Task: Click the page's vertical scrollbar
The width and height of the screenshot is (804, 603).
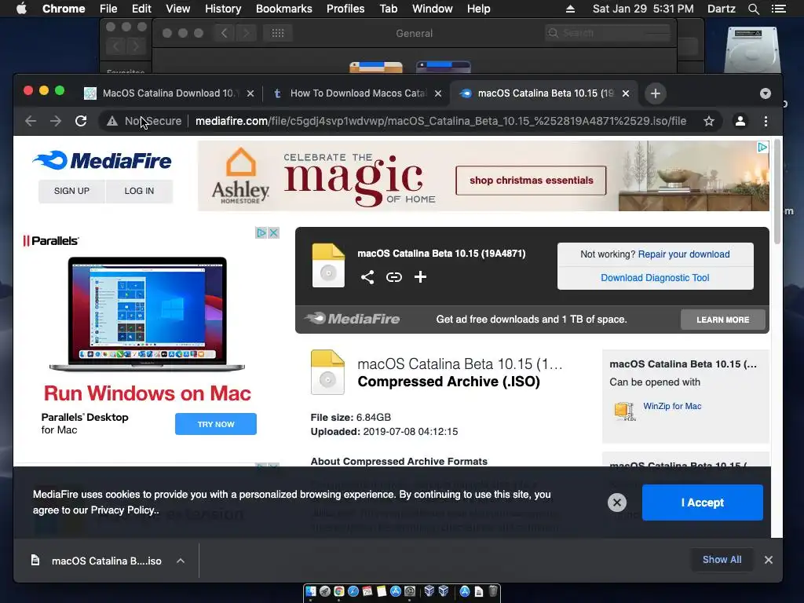Action: pos(777,192)
